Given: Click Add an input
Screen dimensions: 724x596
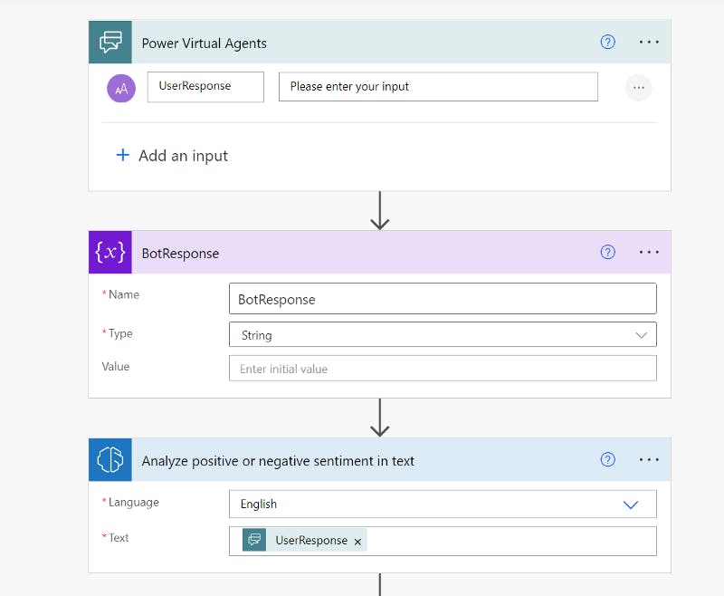Looking at the screenshot, I should (x=172, y=156).
